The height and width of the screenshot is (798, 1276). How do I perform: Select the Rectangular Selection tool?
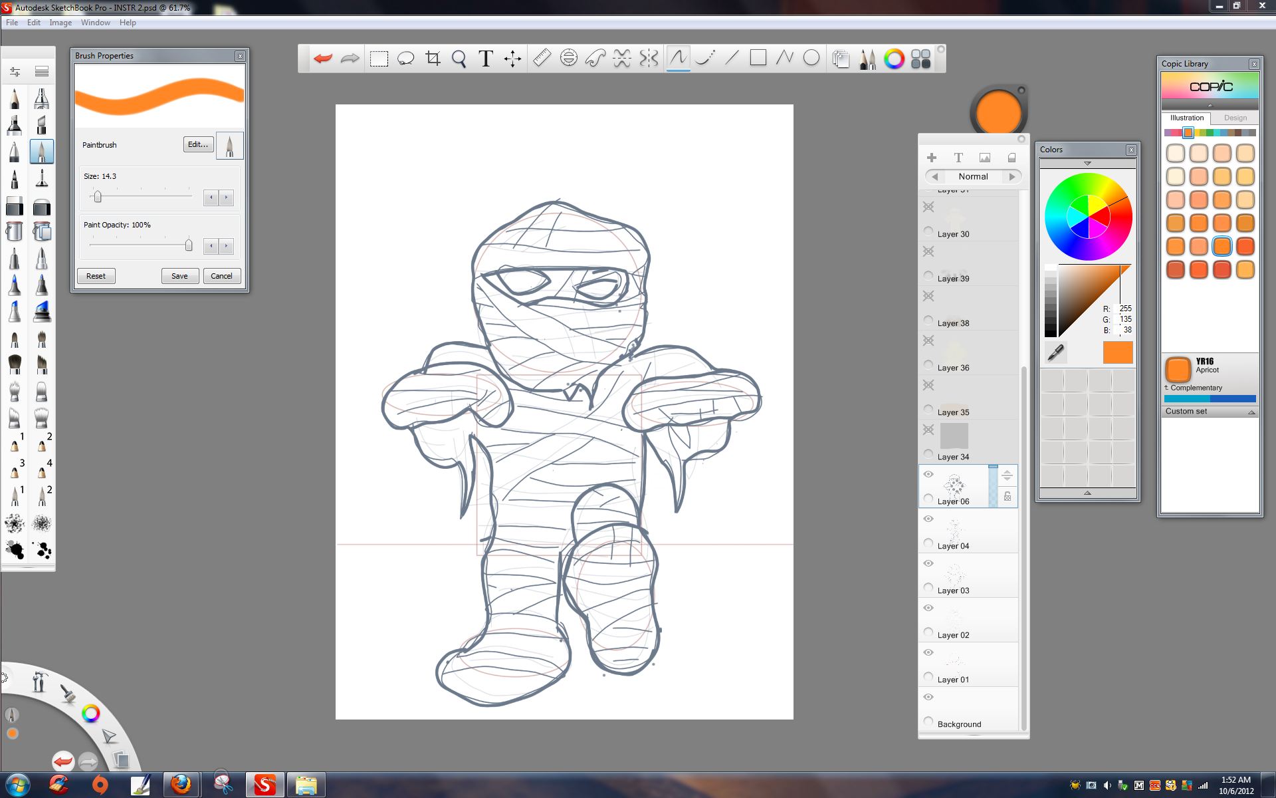tap(379, 59)
